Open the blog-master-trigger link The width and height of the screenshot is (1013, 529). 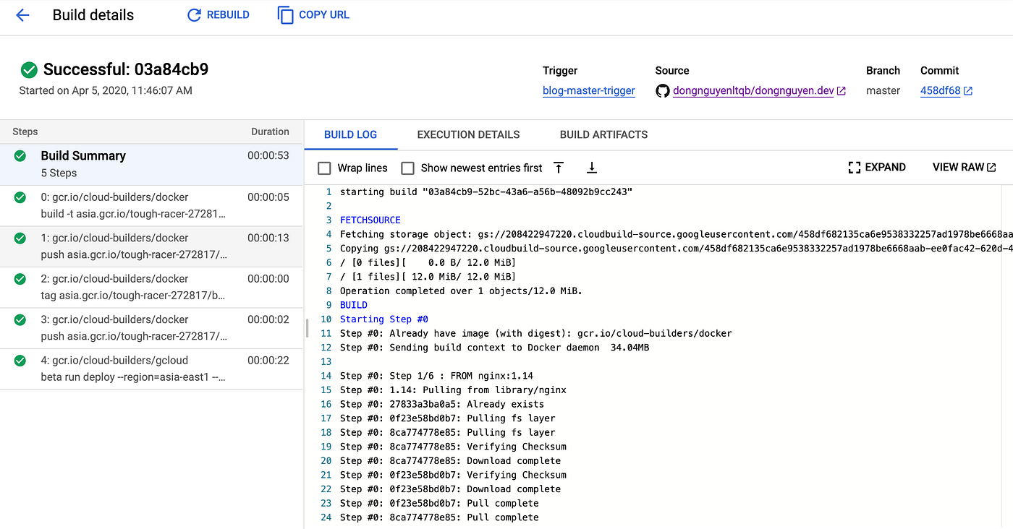(x=589, y=91)
